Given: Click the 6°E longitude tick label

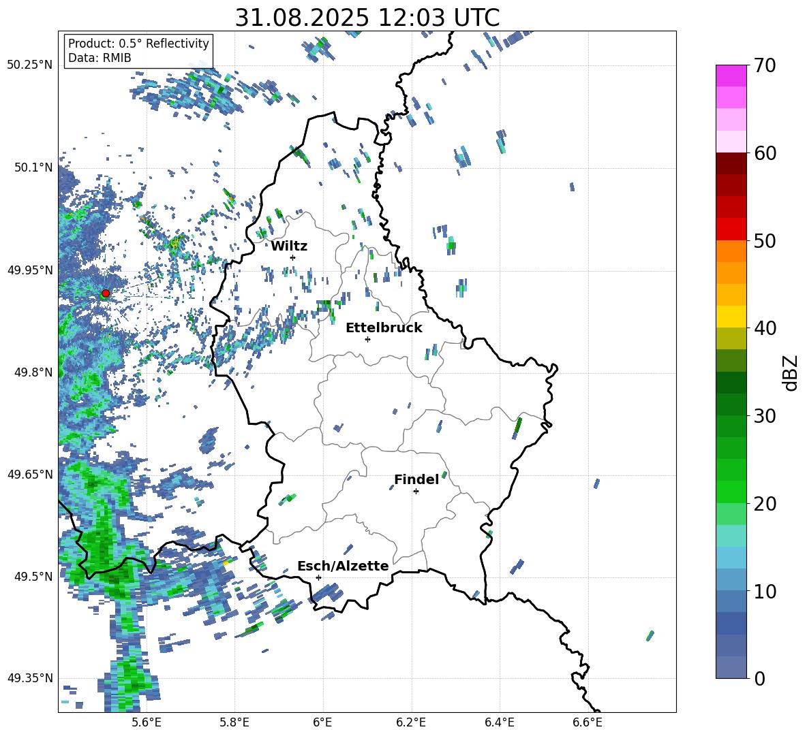Looking at the screenshot, I should point(322,722).
